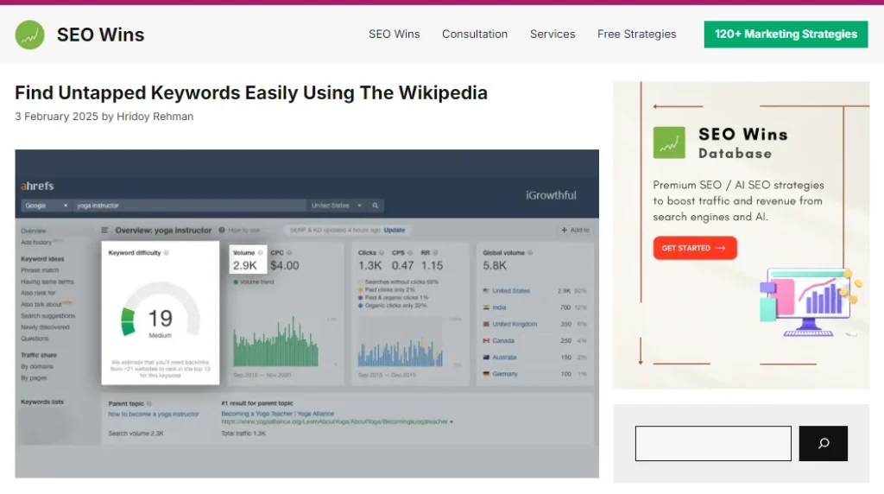Click the black search magnifier button
Image resolution: width=884 pixels, height=494 pixels.
tap(823, 443)
